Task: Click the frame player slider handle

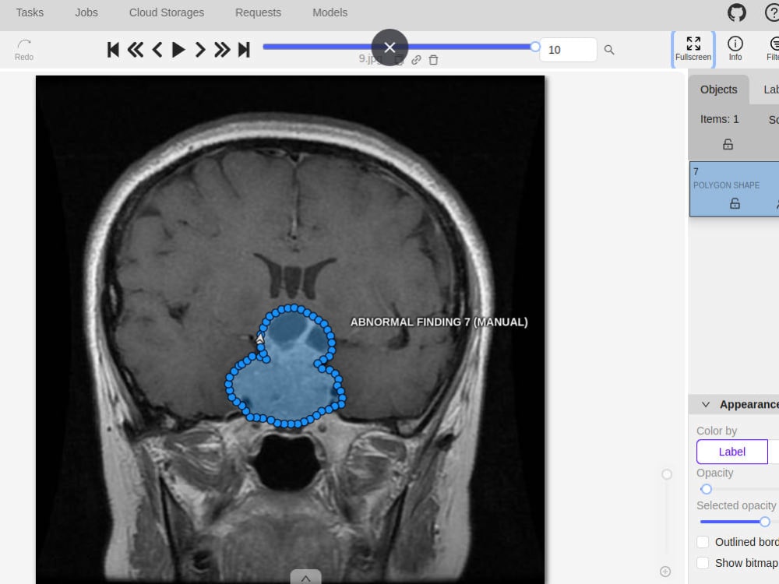Action: coord(535,47)
